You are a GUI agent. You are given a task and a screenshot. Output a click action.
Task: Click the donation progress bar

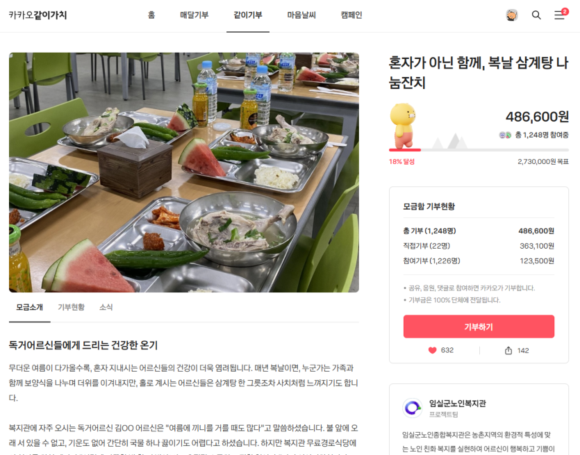pos(479,150)
